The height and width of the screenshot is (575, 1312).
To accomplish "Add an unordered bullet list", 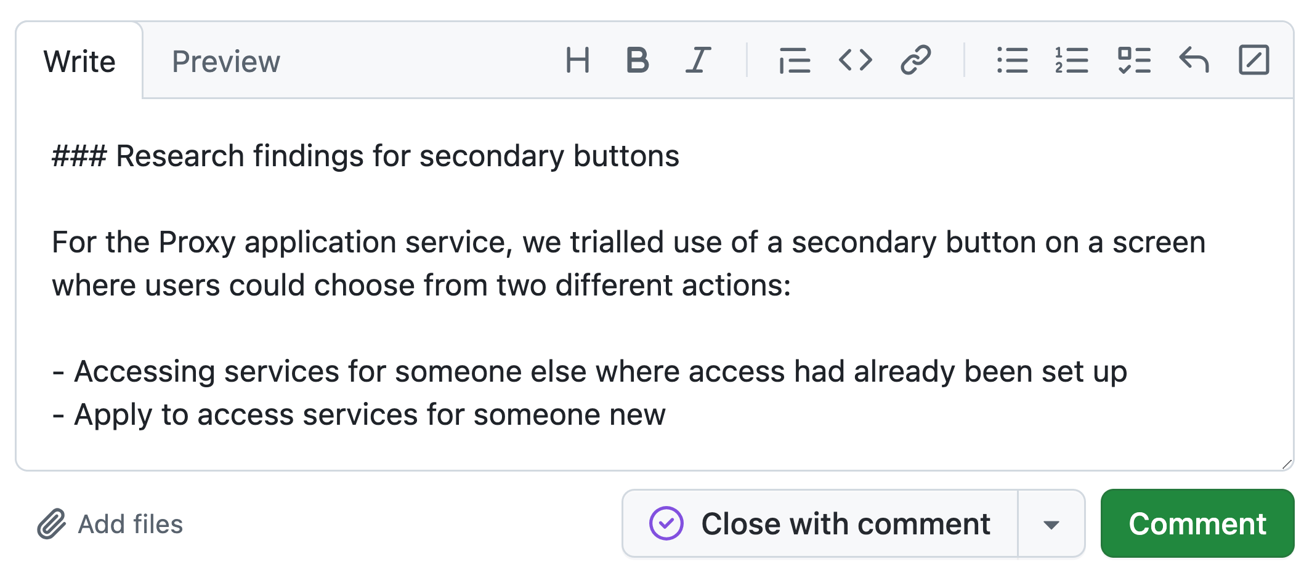I will click(x=1012, y=60).
